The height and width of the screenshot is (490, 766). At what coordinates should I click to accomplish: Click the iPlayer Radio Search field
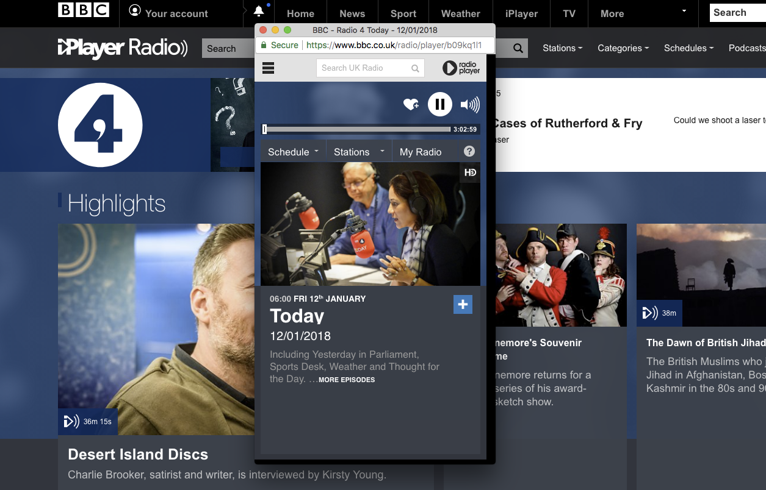pos(228,49)
